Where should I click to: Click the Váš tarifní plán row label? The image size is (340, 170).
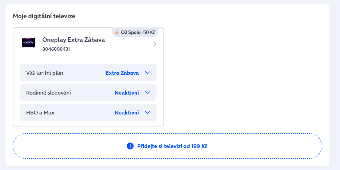45,73
